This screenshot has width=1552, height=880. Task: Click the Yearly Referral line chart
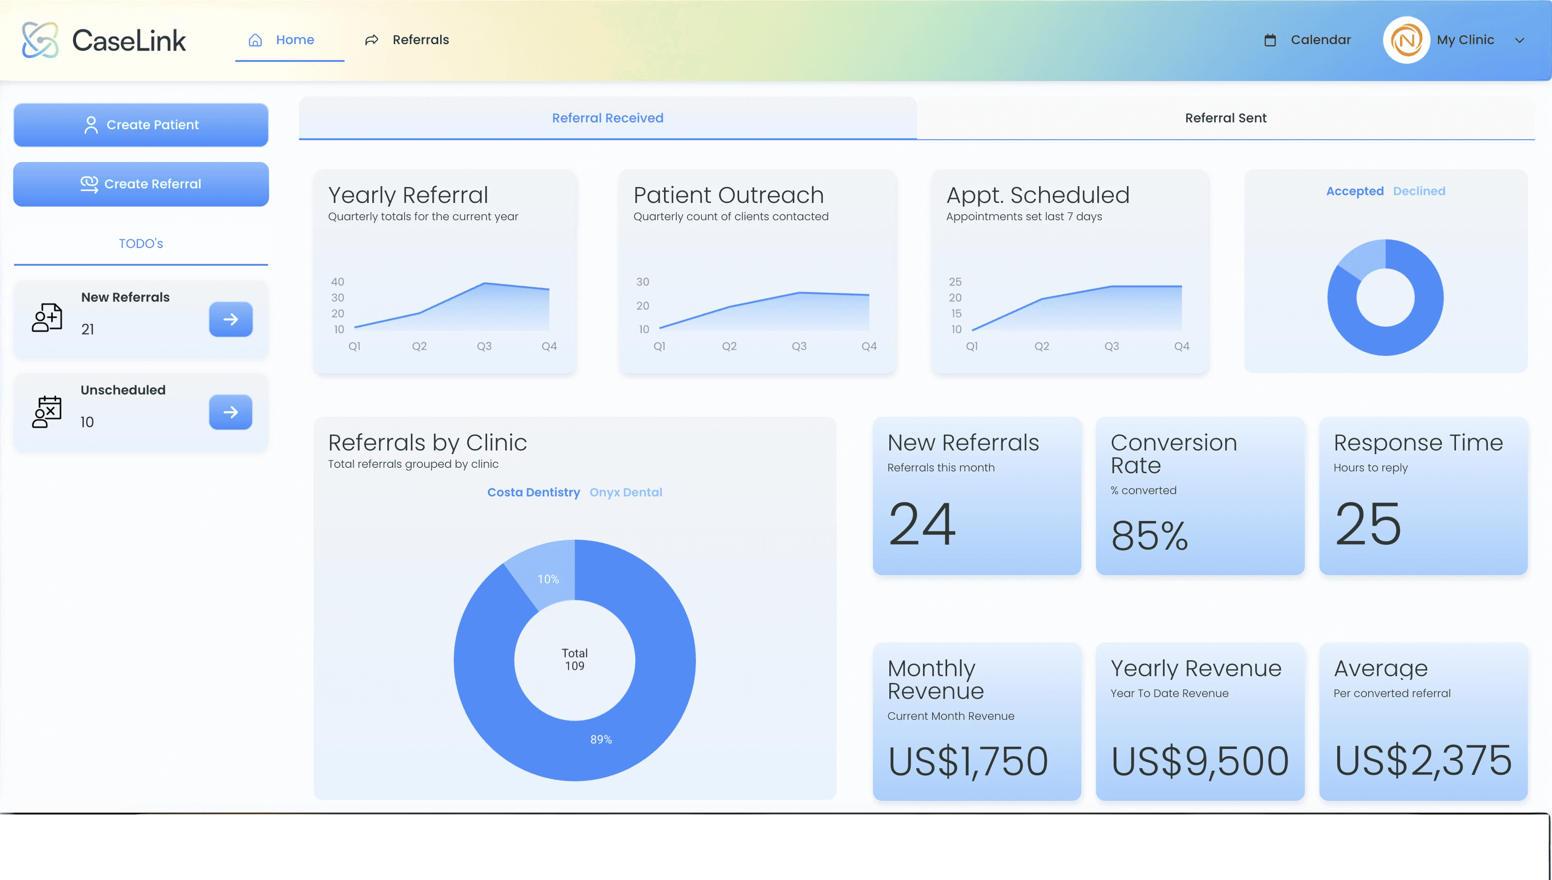(451, 307)
